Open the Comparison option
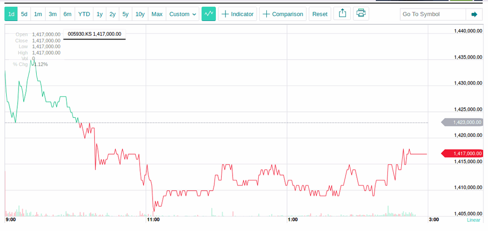Screen dimensions: 488x231 [283, 14]
